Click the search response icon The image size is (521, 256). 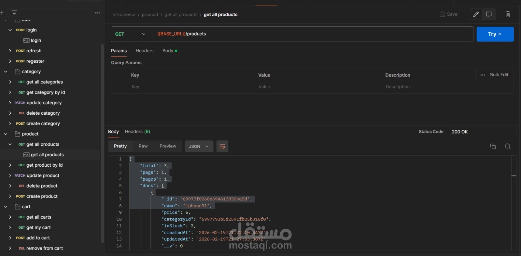(x=508, y=147)
